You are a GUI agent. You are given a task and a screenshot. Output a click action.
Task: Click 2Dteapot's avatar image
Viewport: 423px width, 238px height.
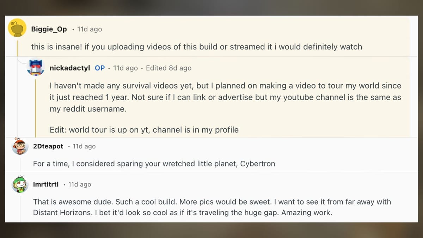[20, 146]
